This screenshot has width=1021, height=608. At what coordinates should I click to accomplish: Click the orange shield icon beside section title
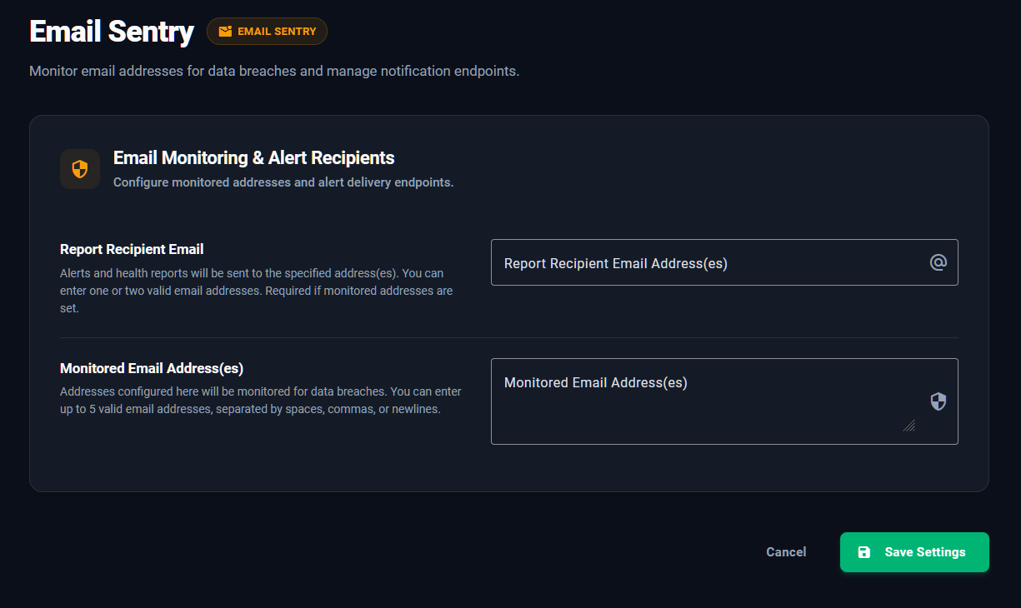[x=80, y=169]
